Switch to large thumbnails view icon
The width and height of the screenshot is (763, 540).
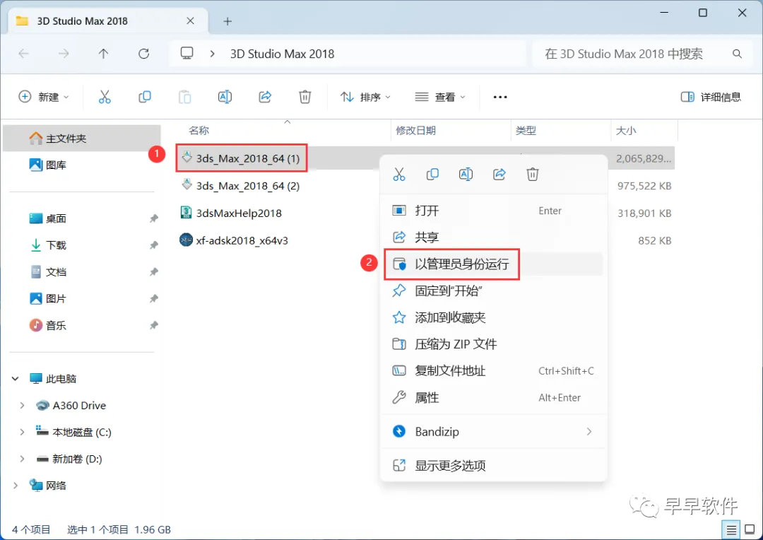click(750, 529)
